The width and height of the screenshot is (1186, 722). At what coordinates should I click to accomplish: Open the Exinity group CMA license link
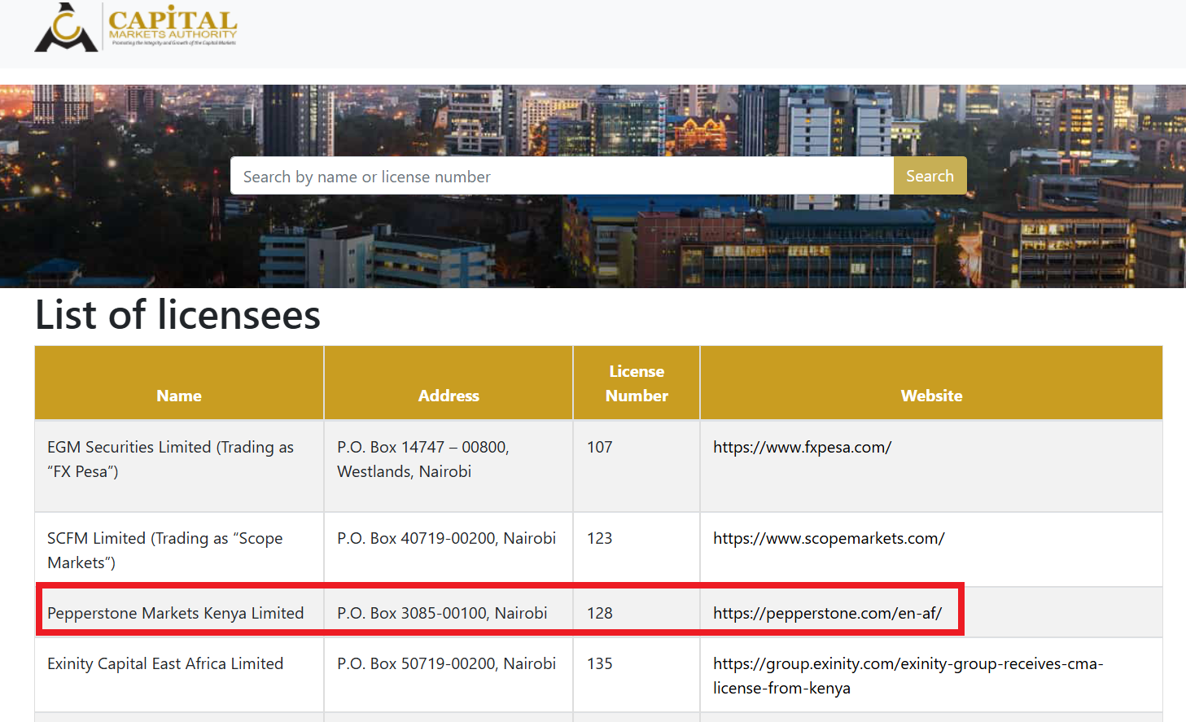click(x=908, y=676)
